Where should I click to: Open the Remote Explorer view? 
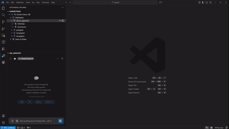pos(3,35)
